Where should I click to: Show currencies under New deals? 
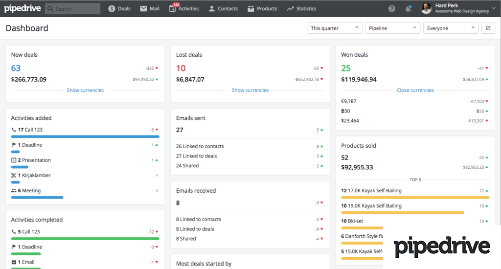coord(85,90)
